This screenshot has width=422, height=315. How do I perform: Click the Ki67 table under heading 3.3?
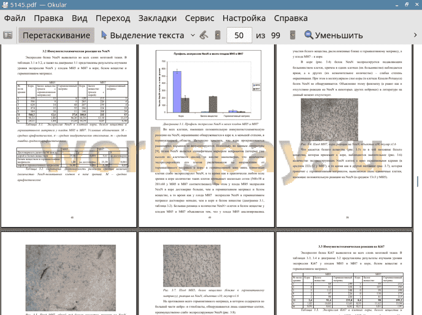pos(347,290)
